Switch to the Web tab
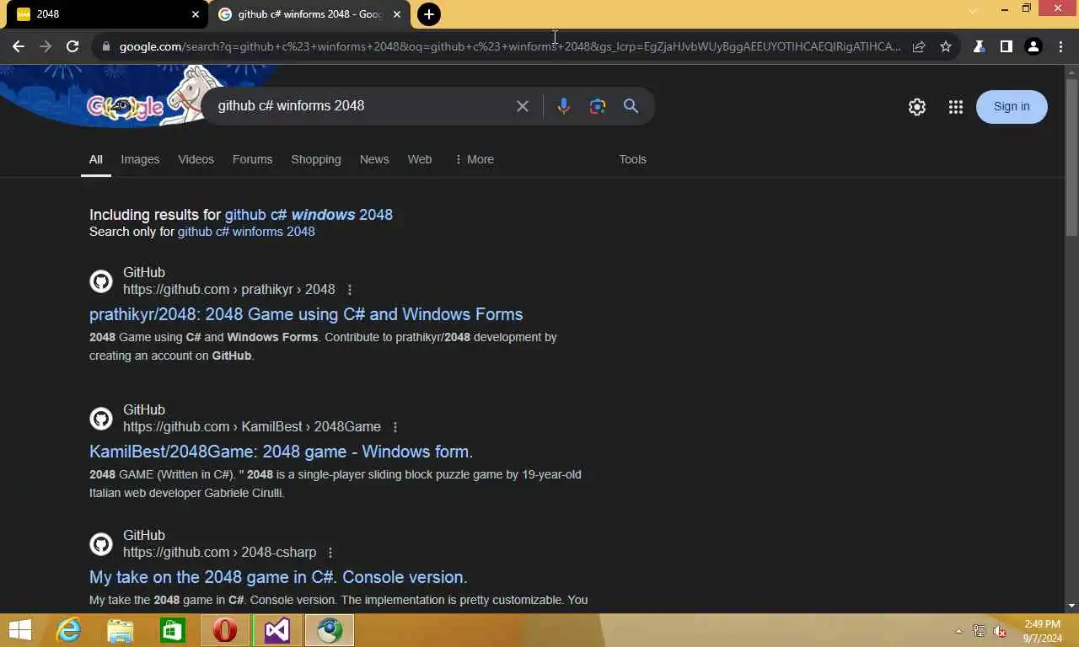The width and height of the screenshot is (1079, 647). click(x=420, y=159)
